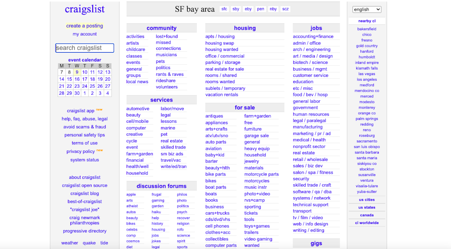Open the scz subarea tab

[x=285, y=9]
